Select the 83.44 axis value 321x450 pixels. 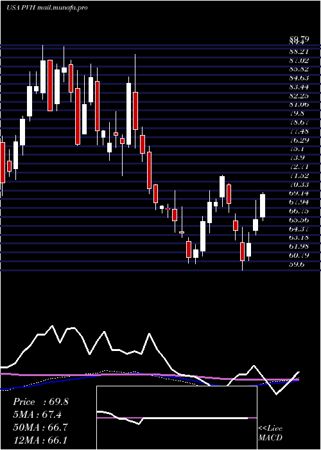[299, 87]
